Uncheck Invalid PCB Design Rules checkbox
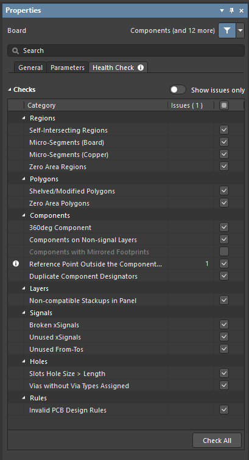Viewport: 249px width, 460px height. click(224, 410)
